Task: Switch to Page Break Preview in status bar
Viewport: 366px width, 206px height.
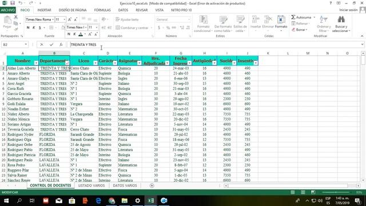Action: (313, 192)
